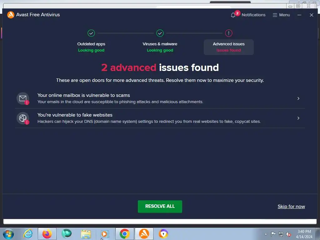Open the Notifications bell icon
This screenshot has width=320, height=240.
[233, 15]
